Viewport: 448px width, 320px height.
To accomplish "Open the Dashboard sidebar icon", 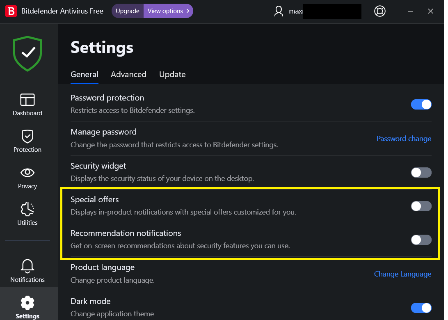I will 27,100.
